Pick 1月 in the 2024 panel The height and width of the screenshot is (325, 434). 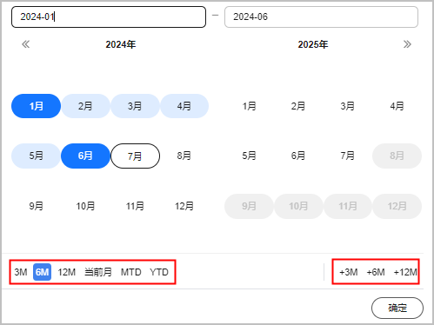pyautogui.click(x=36, y=106)
